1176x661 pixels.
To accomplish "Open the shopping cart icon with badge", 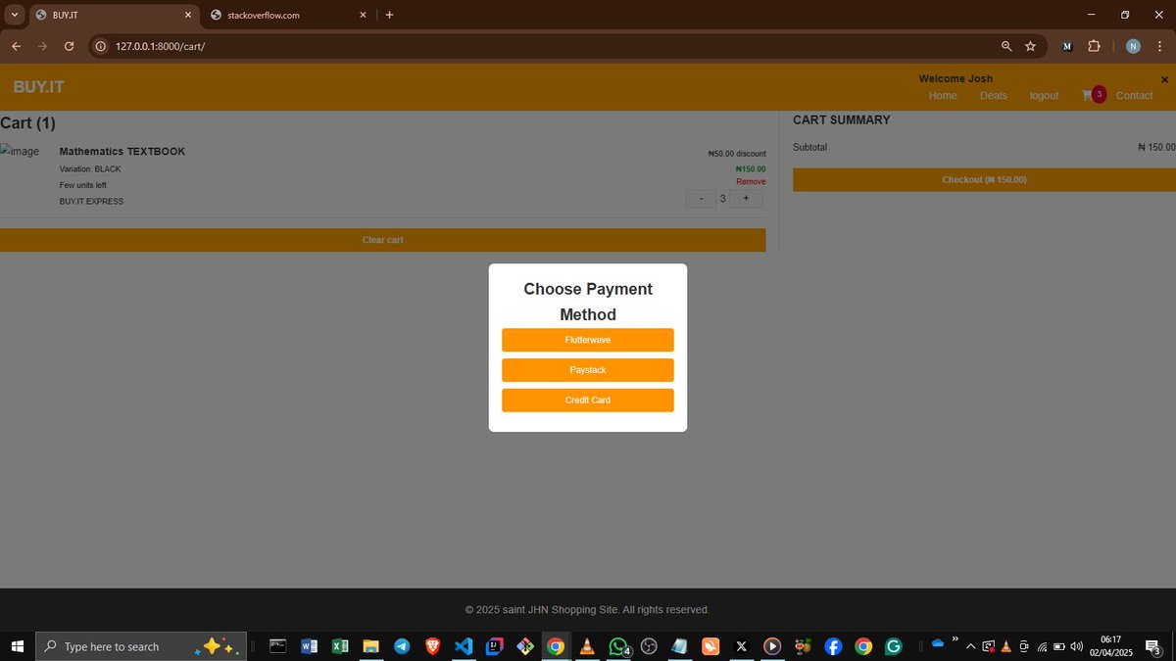I will (x=1093, y=95).
